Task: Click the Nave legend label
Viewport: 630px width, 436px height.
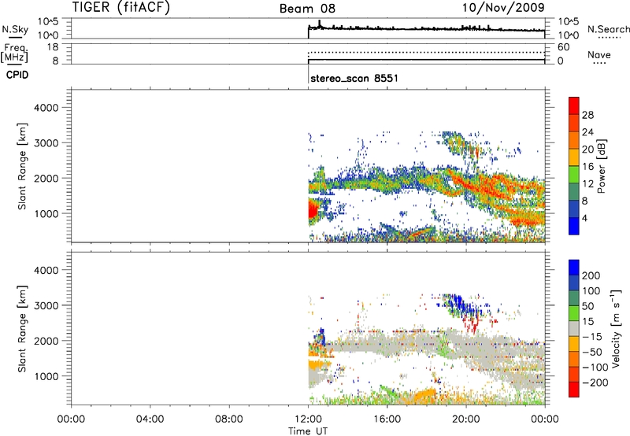Action: pos(599,54)
